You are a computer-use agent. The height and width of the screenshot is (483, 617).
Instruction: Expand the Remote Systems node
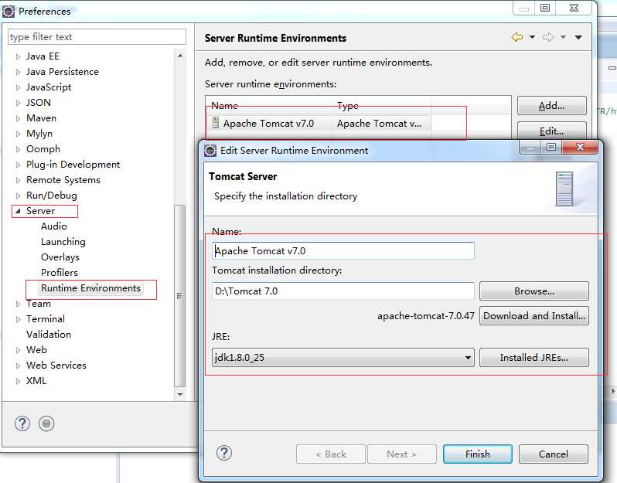pyautogui.click(x=18, y=180)
